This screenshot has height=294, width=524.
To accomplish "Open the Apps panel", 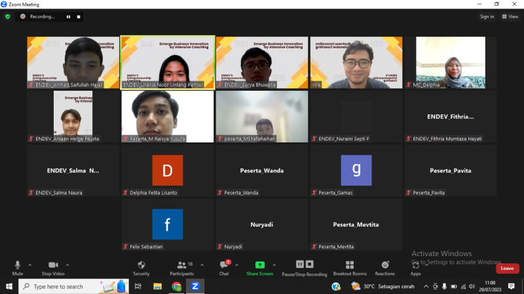I will (x=415, y=268).
